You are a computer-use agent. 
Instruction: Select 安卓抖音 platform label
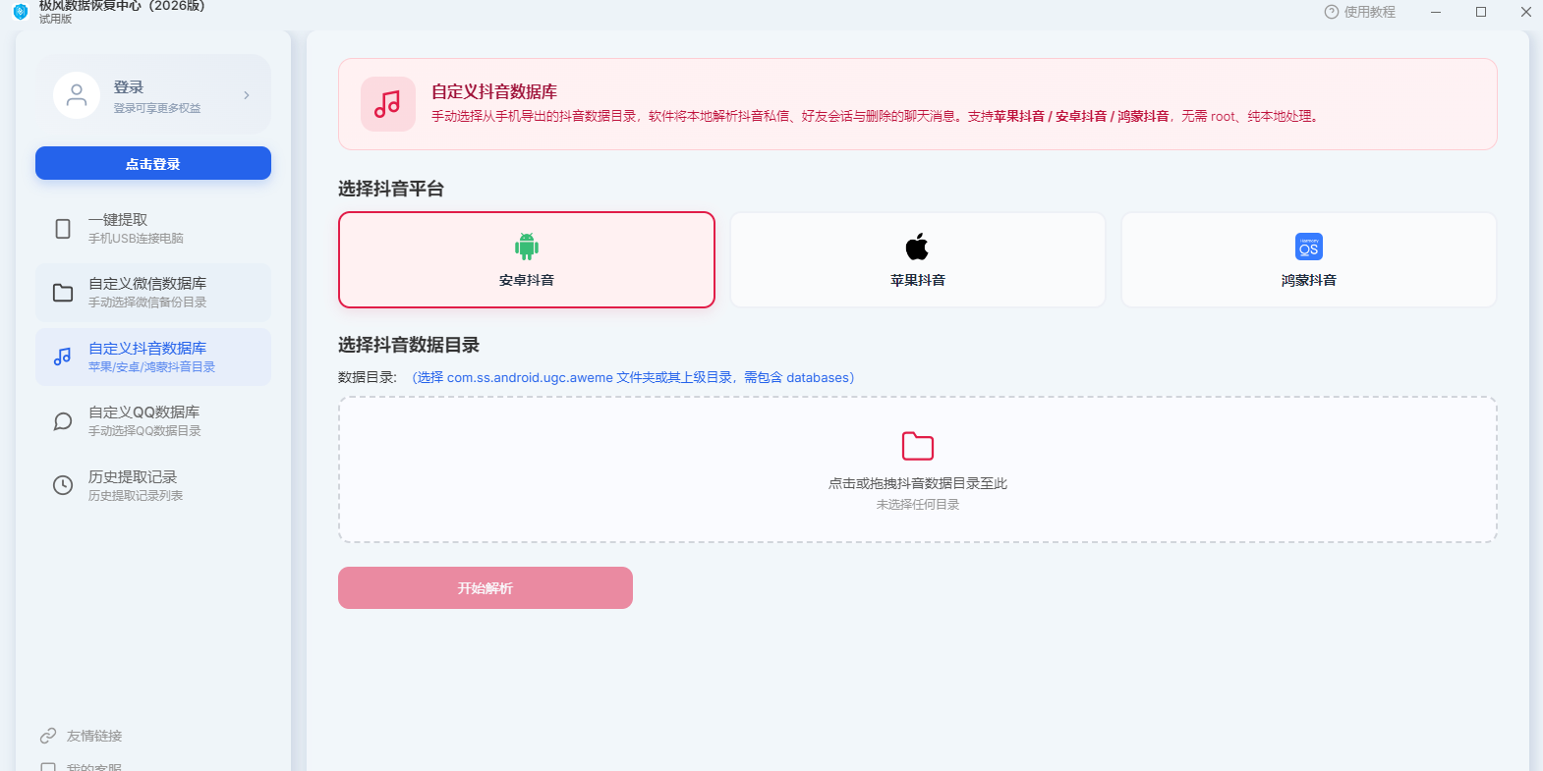point(527,280)
